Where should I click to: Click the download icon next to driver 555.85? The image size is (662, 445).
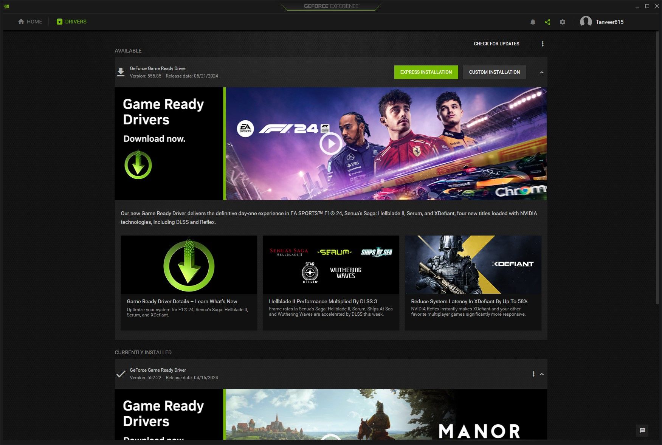point(121,72)
